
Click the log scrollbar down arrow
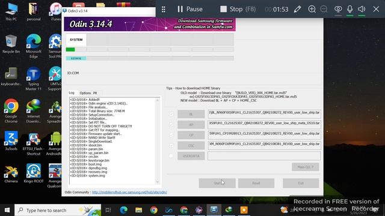(x=158, y=182)
